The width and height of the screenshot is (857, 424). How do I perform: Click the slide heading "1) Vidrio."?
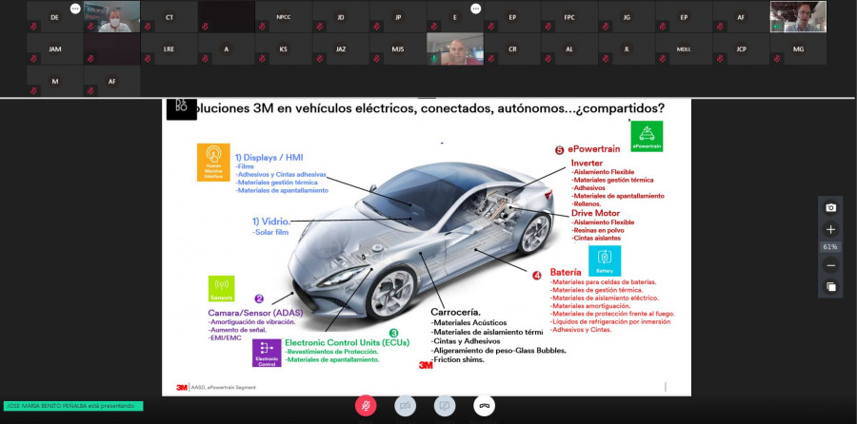point(271,222)
